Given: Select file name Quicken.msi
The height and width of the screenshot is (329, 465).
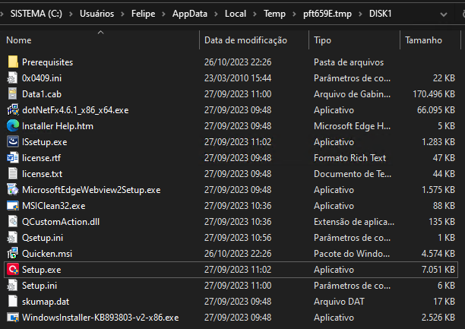Looking at the screenshot, I should (47, 254).
